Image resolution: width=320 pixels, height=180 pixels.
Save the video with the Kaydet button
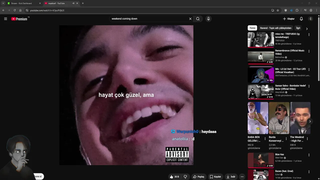(x=215, y=177)
